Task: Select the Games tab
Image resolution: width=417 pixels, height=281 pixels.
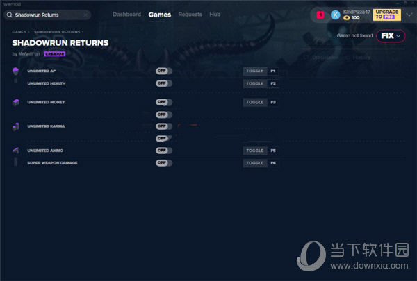Action: point(160,15)
